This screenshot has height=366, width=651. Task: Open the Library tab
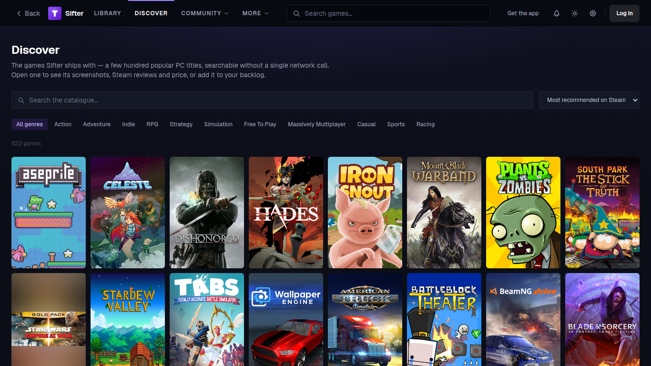108,13
